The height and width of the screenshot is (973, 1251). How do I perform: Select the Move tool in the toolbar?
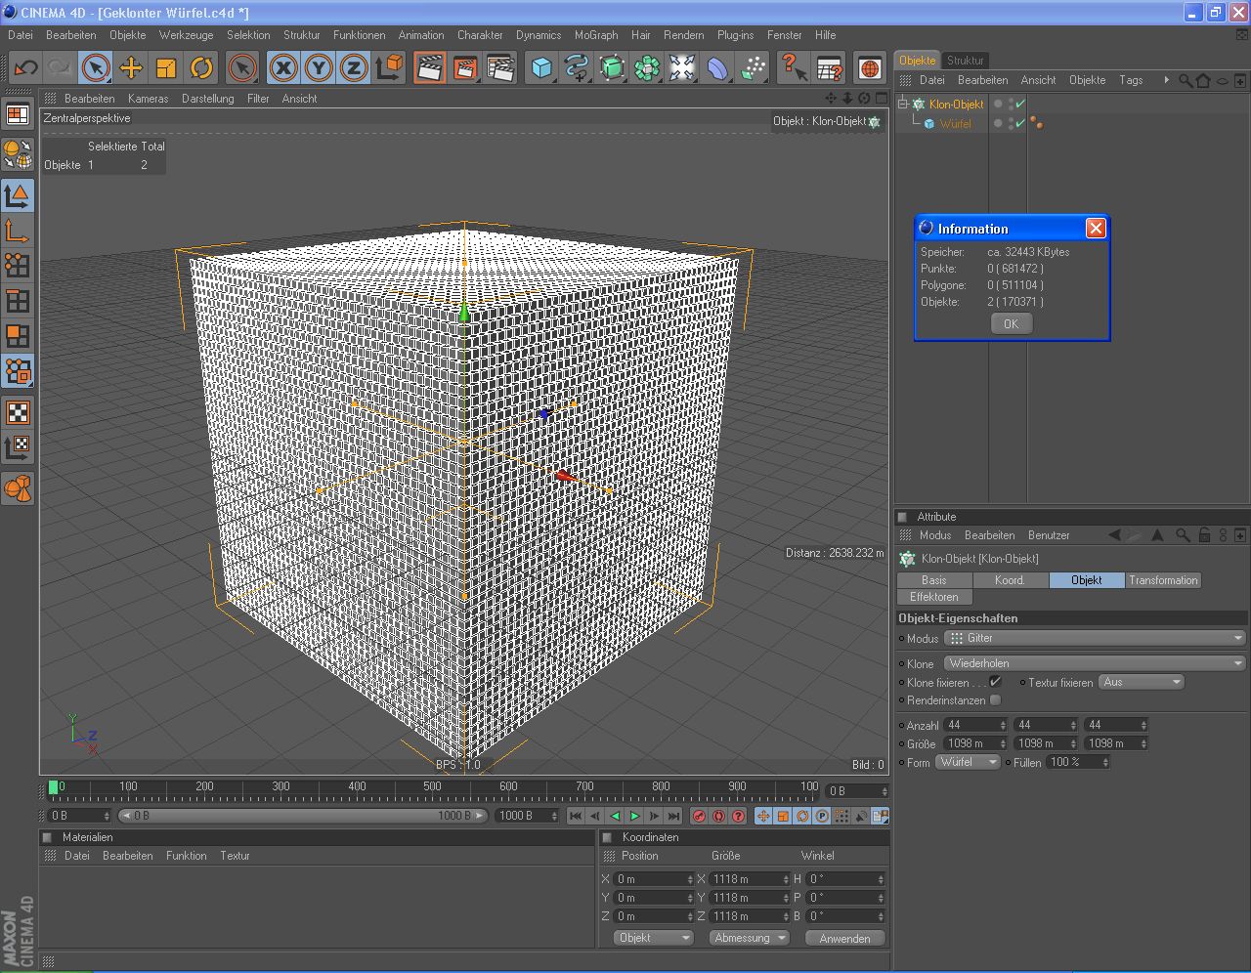(131, 67)
